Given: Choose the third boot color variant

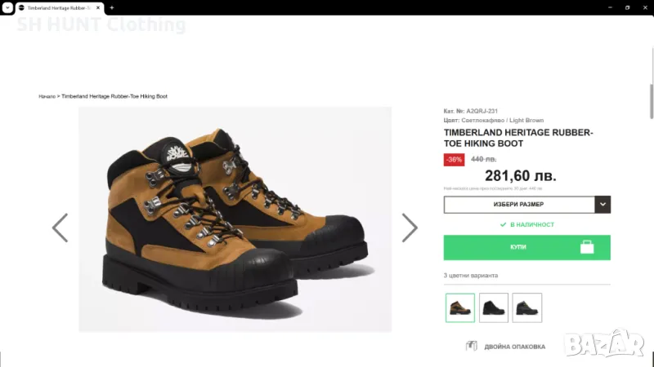Looking at the screenshot, I should (527, 307).
